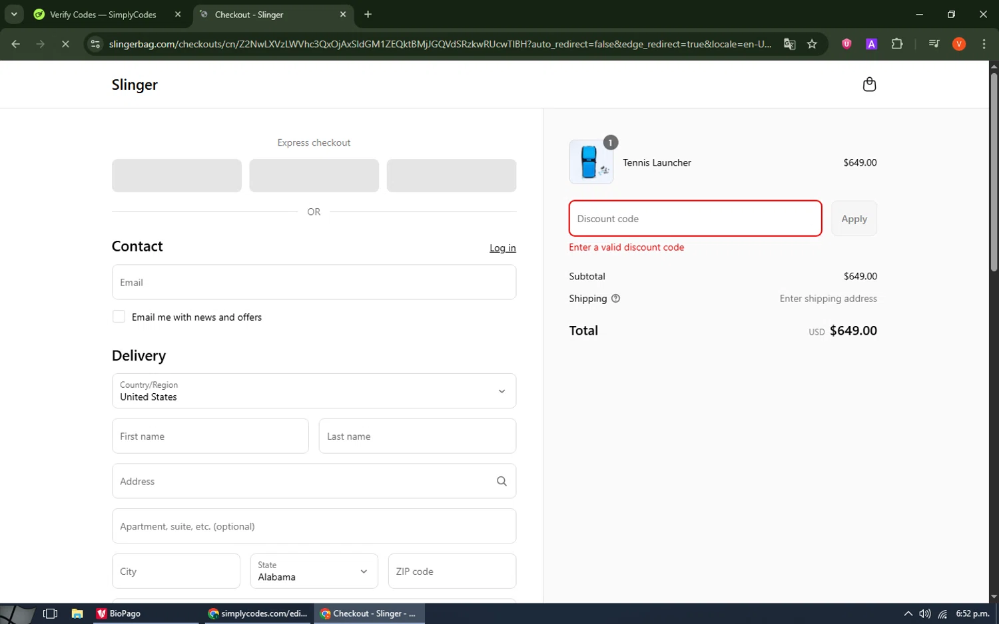Click the Contact section heading

(x=137, y=246)
